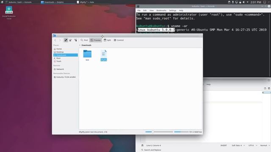Viewport: 271px width, 152px height.
Task: Open Desktop in Places panel
Action: [66, 52]
